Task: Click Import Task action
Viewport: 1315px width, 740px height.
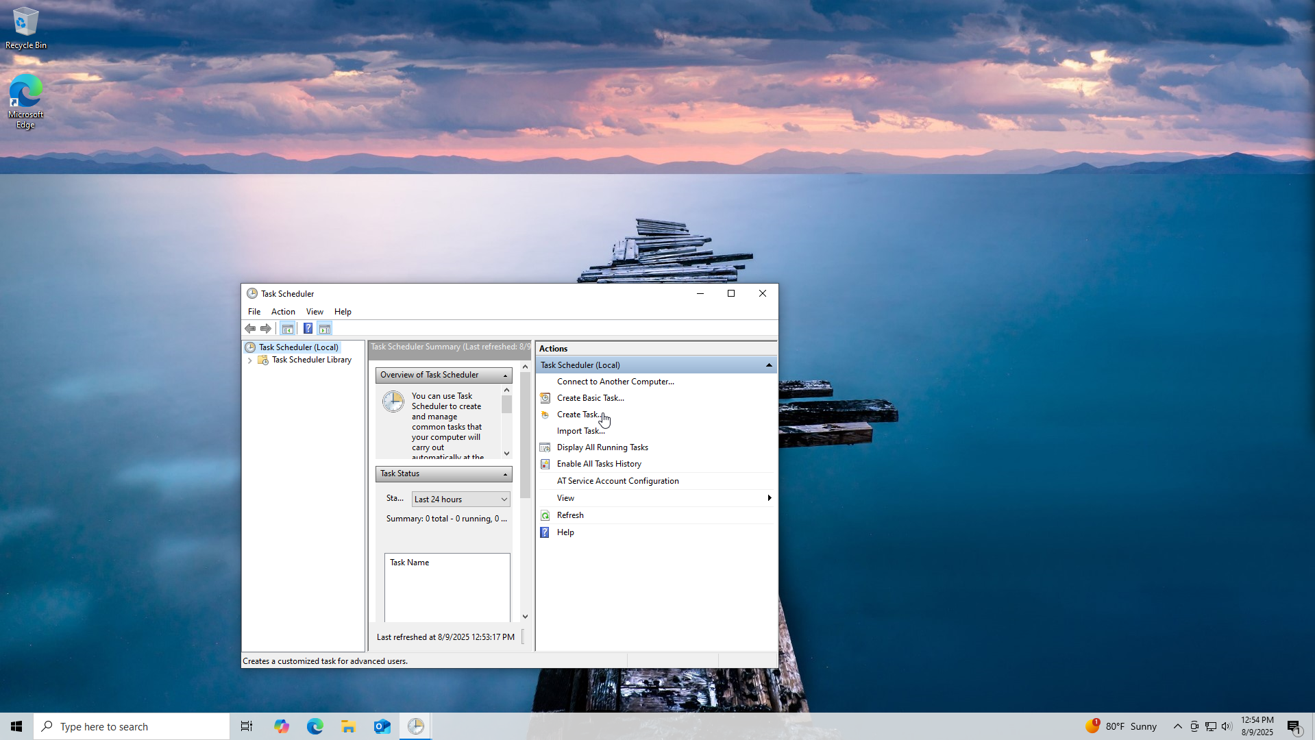Action: 581,431
